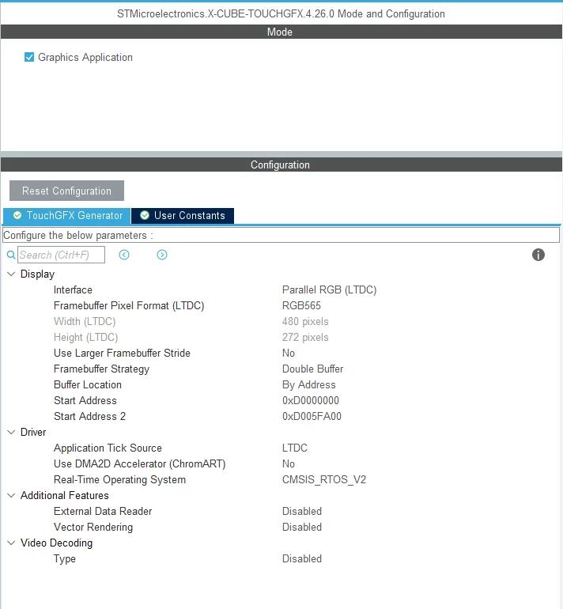The width and height of the screenshot is (563, 609).
Task: Click the User Constants tab check icon
Action: click(x=145, y=215)
